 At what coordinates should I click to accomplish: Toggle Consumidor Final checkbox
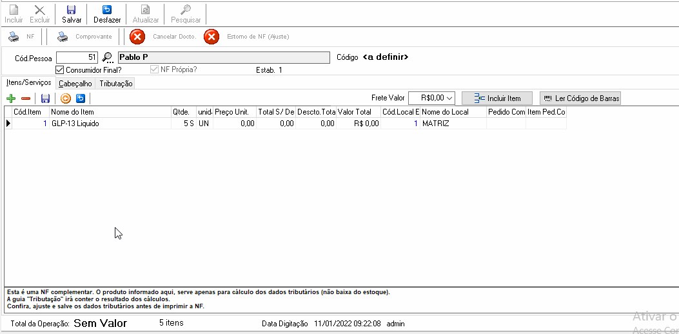click(x=60, y=70)
